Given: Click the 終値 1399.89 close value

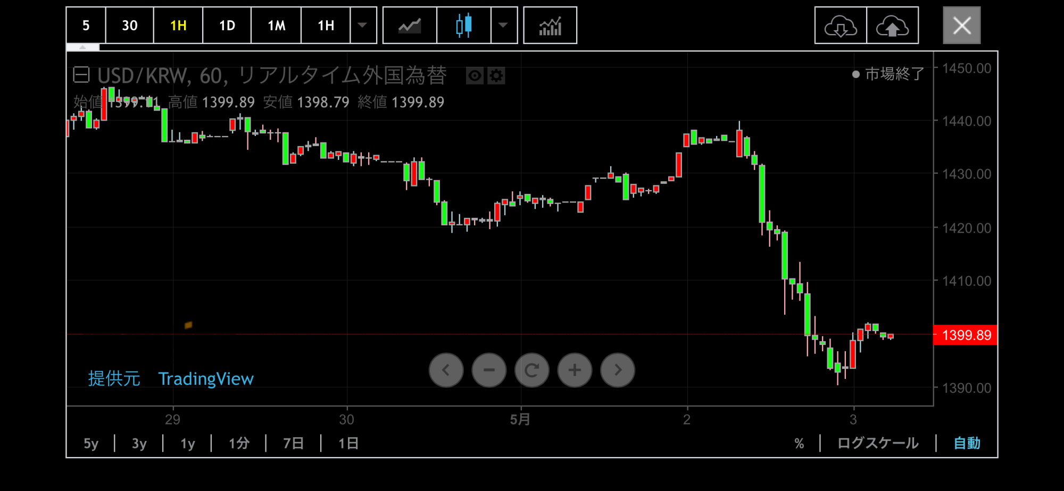Looking at the screenshot, I should point(401,102).
